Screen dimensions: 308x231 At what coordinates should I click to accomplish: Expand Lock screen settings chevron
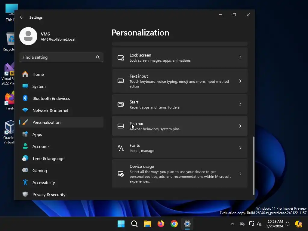pos(240,57)
